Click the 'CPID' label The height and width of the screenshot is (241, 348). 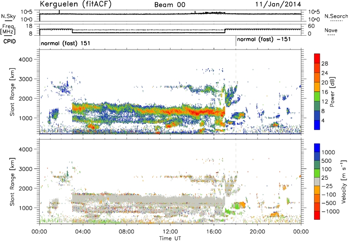(x=10, y=41)
